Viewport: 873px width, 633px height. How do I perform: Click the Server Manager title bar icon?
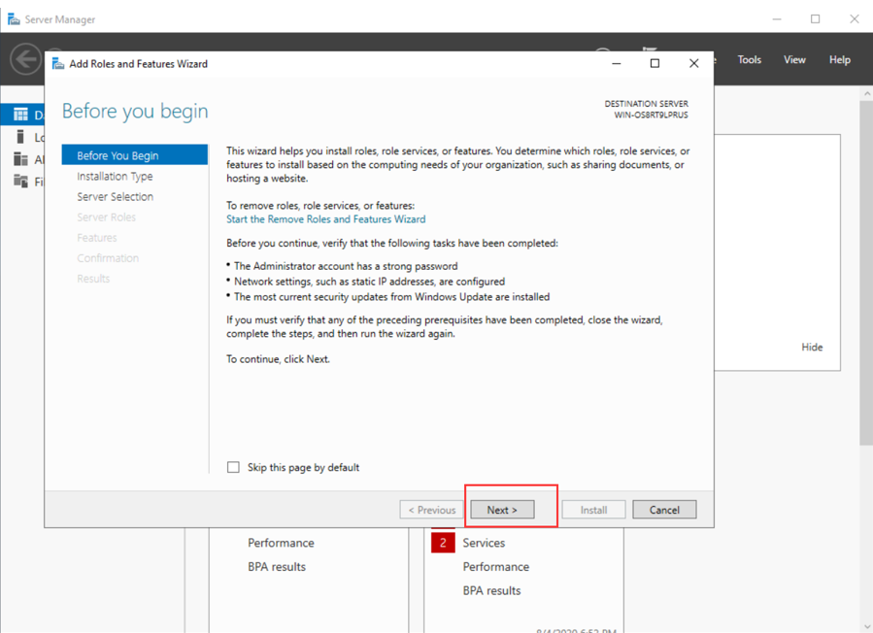pos(14,19)
